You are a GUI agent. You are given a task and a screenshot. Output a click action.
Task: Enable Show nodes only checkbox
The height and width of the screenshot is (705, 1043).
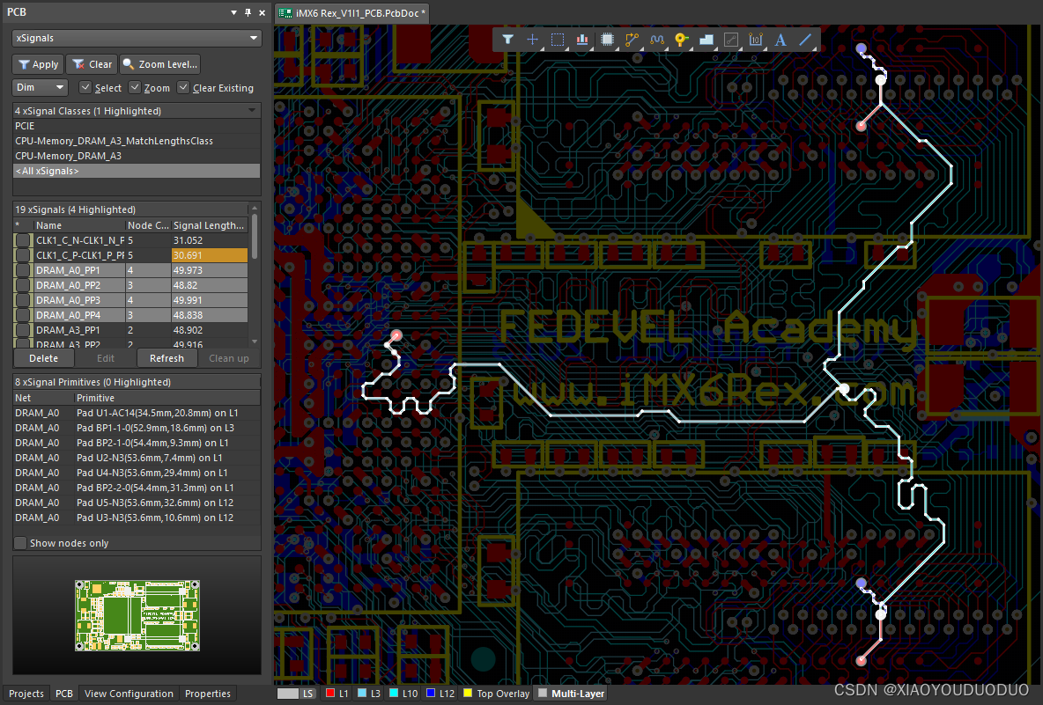tap(21, 543)
